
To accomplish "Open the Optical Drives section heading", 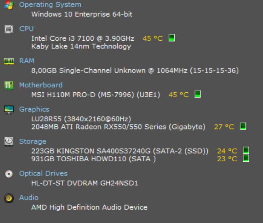I will click(x=43, y=173).
